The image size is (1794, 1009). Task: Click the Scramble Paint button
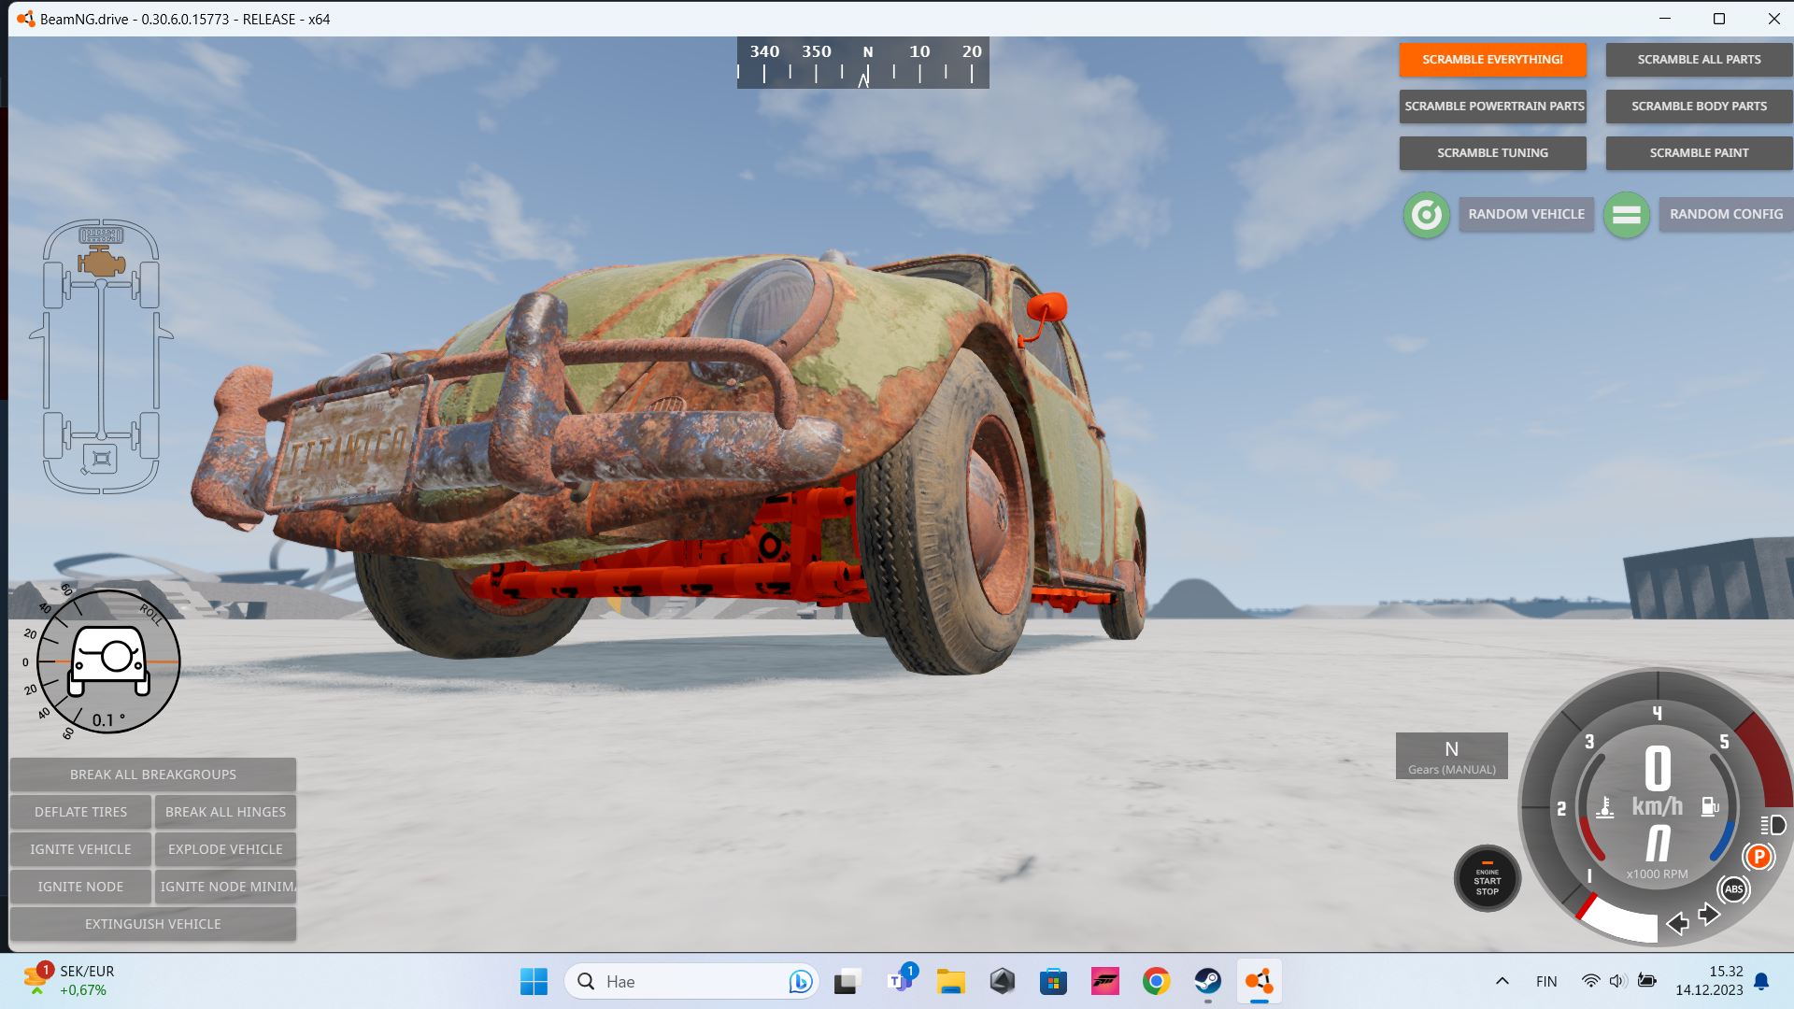1698,152
